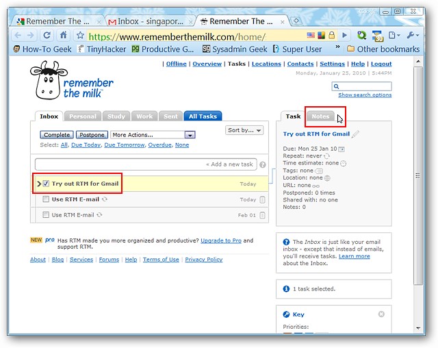
Task: Click the browser address bar URL
Action: coord(177,36)
